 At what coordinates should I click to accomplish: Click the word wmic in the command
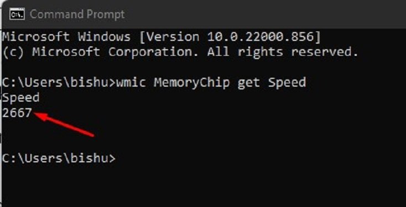coord(131,83)
